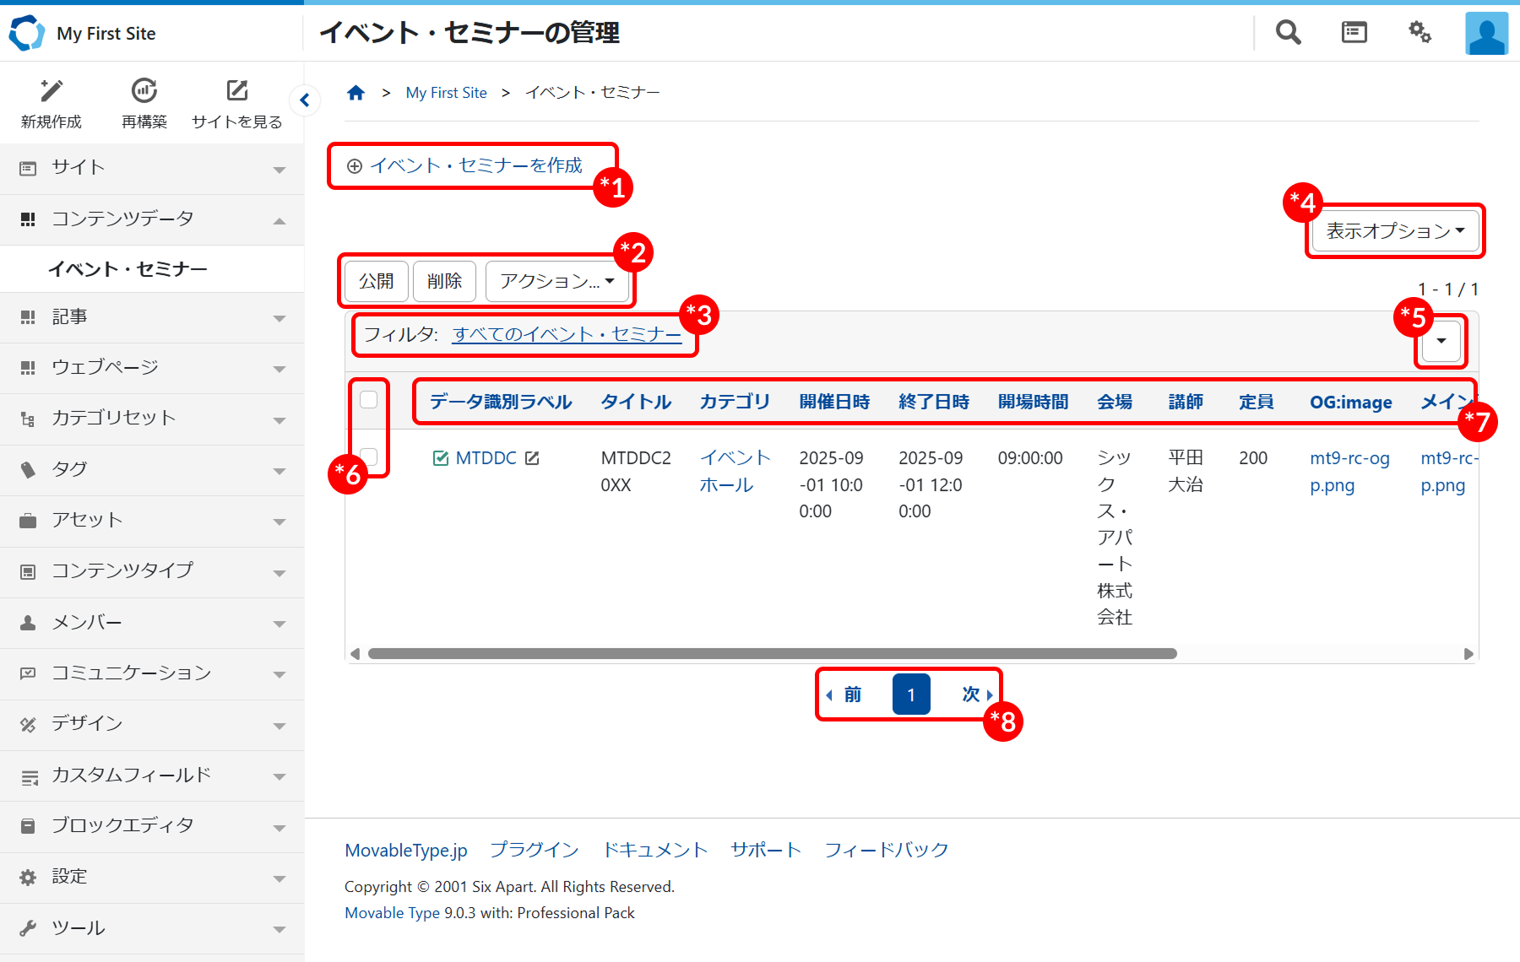Go to home via breadcrumb house icon
Viewport: 1520px width, 962px height.
point(356,93)
